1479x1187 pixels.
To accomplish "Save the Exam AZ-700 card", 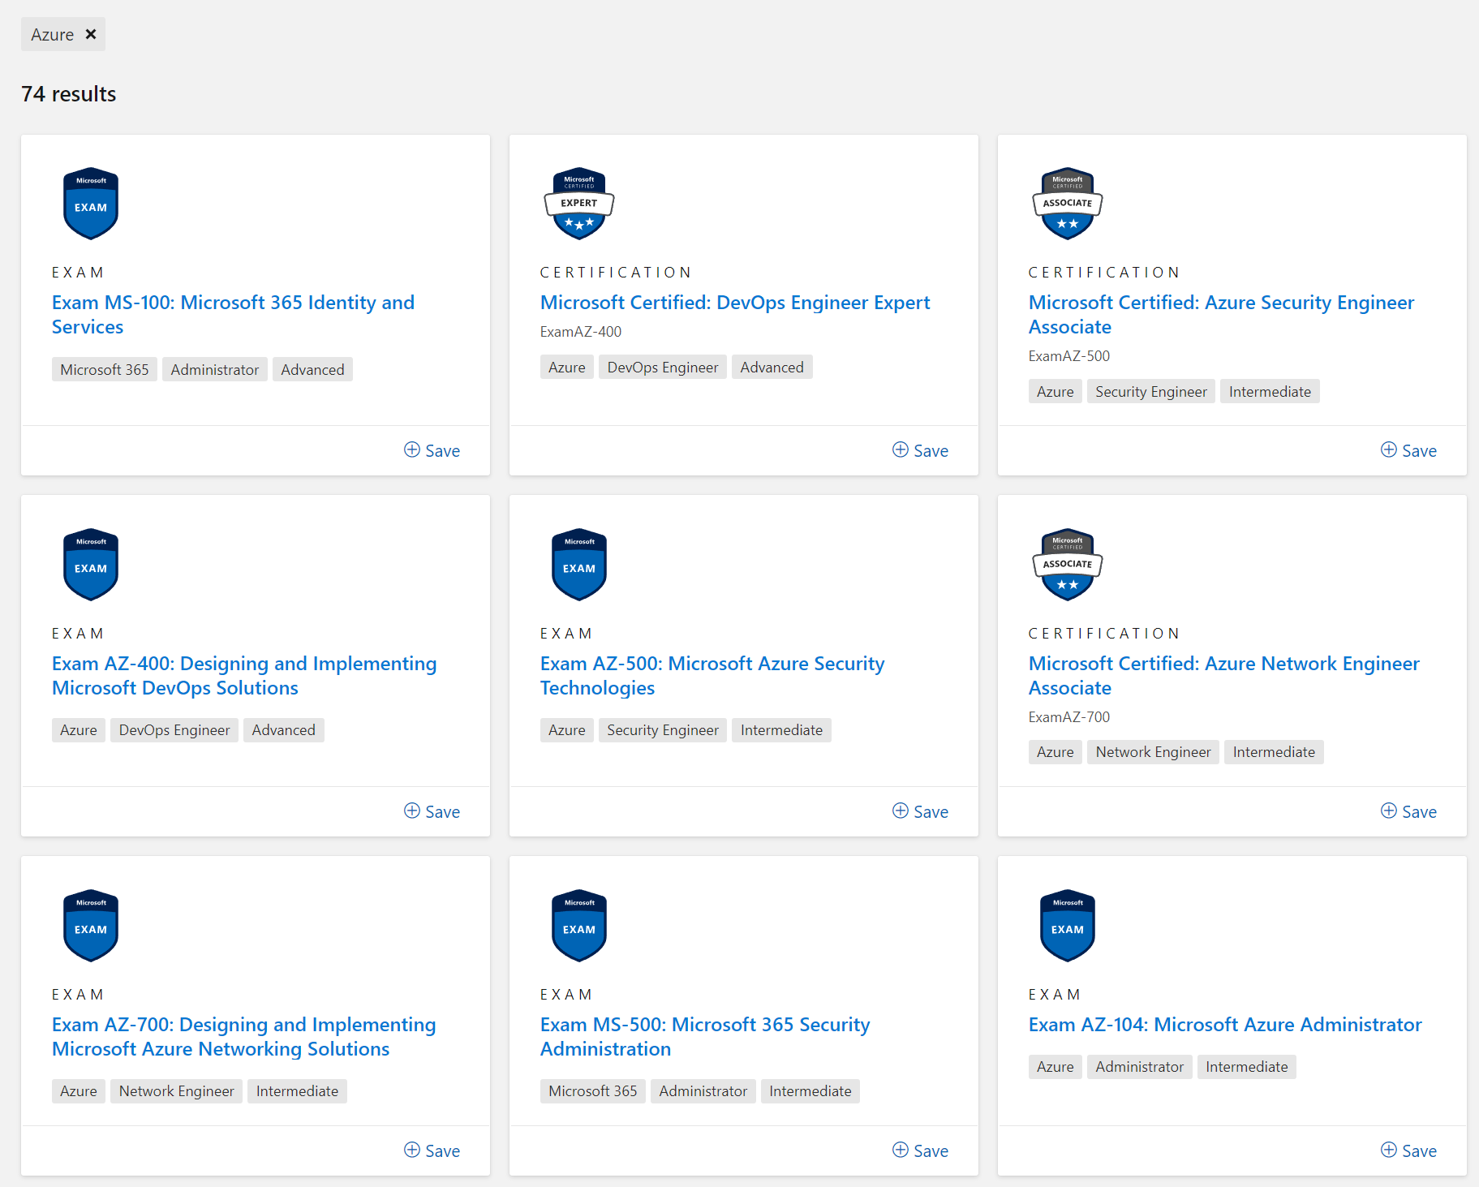I will click(432, 1150).
